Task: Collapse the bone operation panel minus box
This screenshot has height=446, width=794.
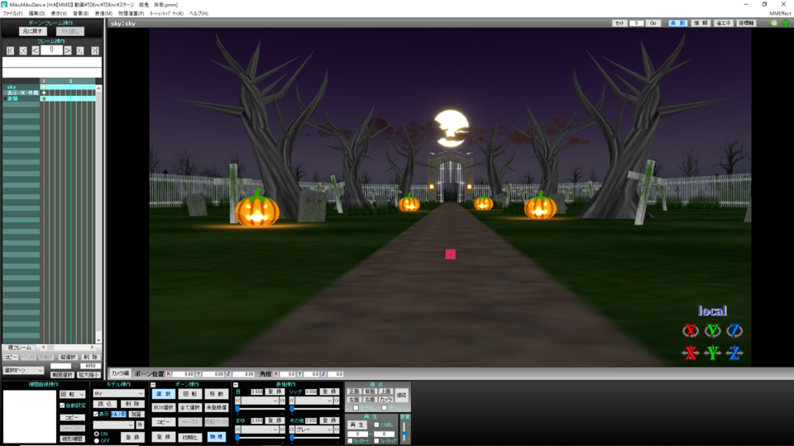Action: (x=153, y=385)
